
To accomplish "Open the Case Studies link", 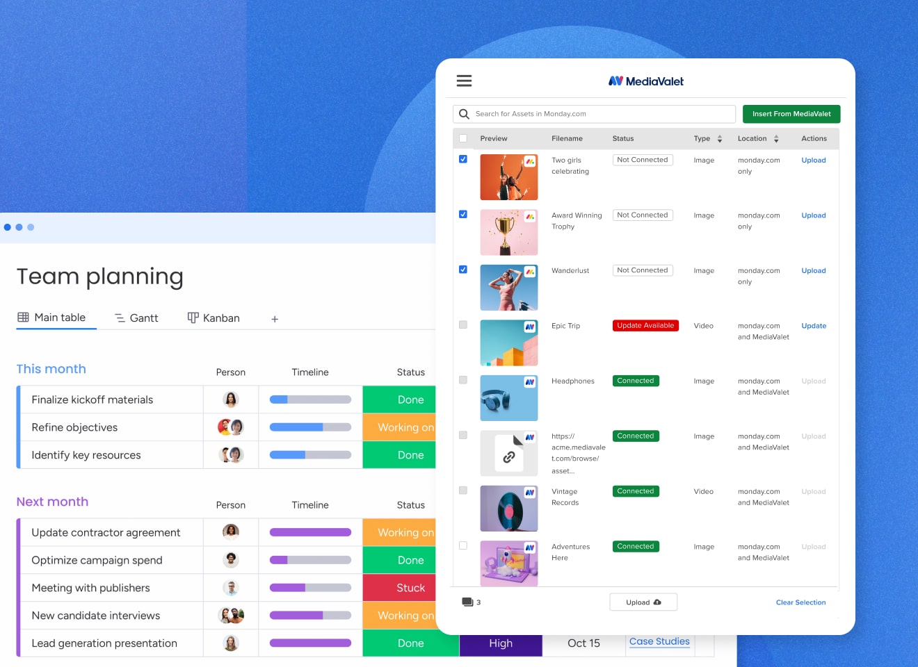I will point(659,642).
